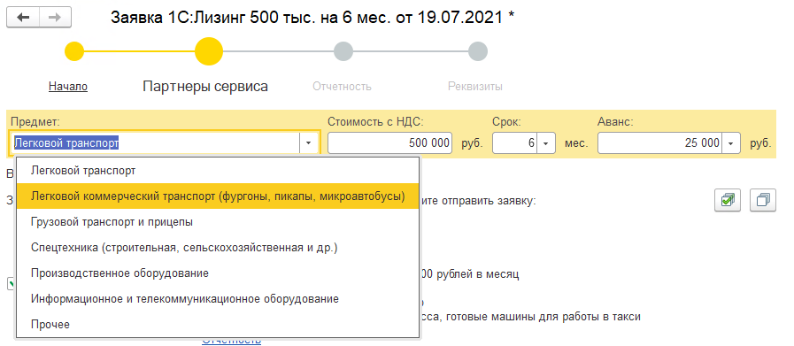Choose Легковой коммерческий транспорт option

(218, 196)
